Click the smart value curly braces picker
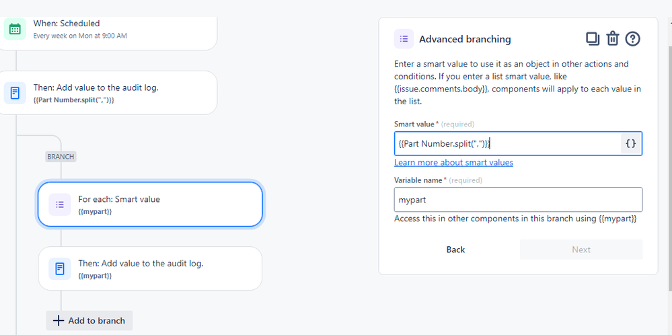 tap(631, 143)
